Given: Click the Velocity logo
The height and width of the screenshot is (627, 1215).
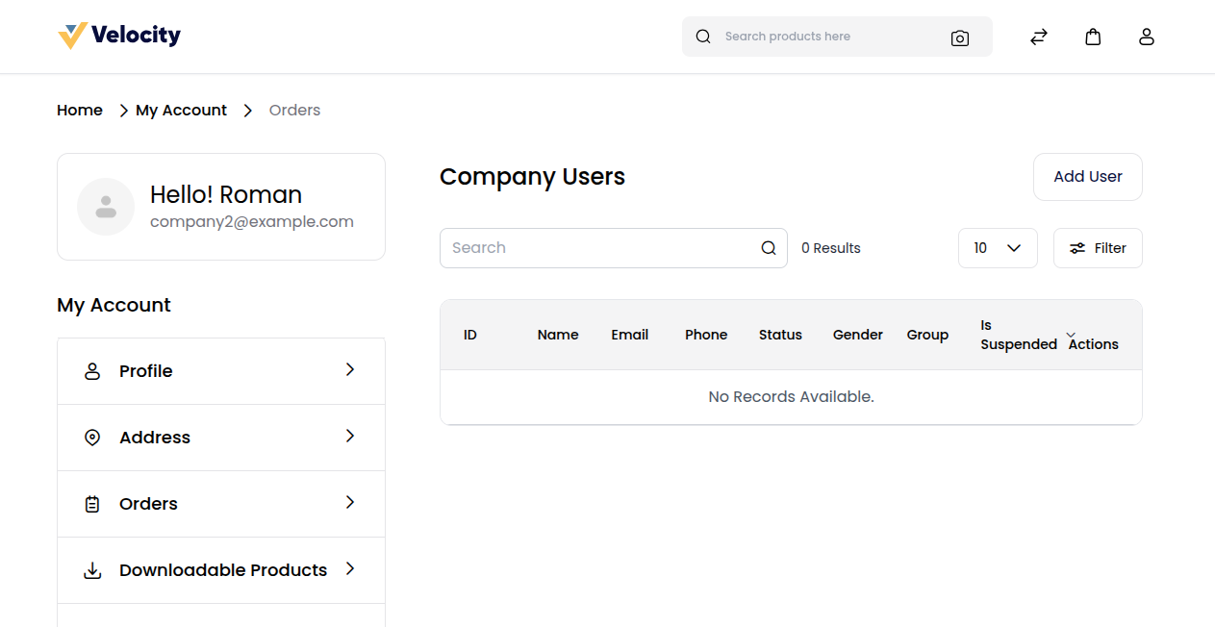Looking at the screenshot, I should point(119,37).
